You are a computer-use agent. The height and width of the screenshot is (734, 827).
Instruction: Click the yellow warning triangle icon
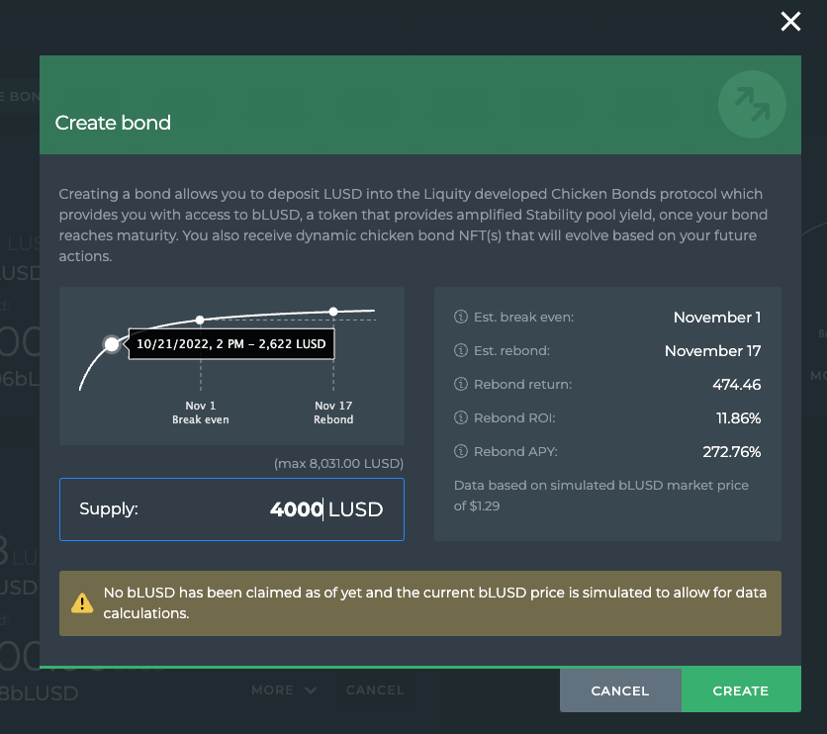pos(82,603)
